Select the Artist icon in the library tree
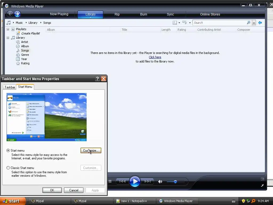Image resolution: width=273 pixels, height=205 pixels. point(18,42)
